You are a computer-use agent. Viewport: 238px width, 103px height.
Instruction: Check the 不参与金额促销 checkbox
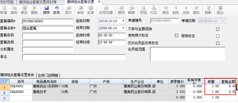[218, 29]
